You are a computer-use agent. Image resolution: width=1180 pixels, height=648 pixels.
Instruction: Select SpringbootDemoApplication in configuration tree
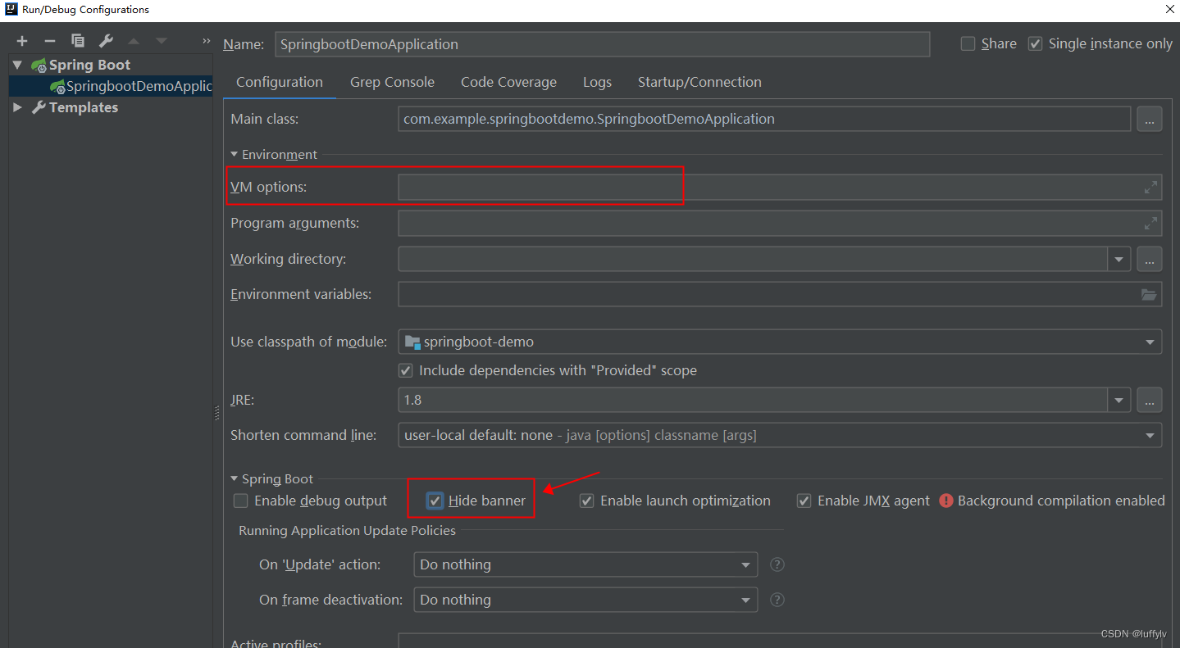coord(111,86)
